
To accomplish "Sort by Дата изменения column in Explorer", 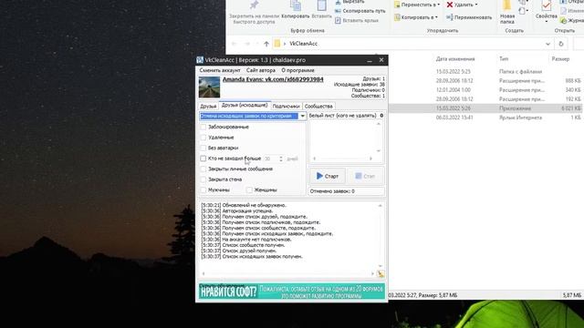I will (455, 58).
